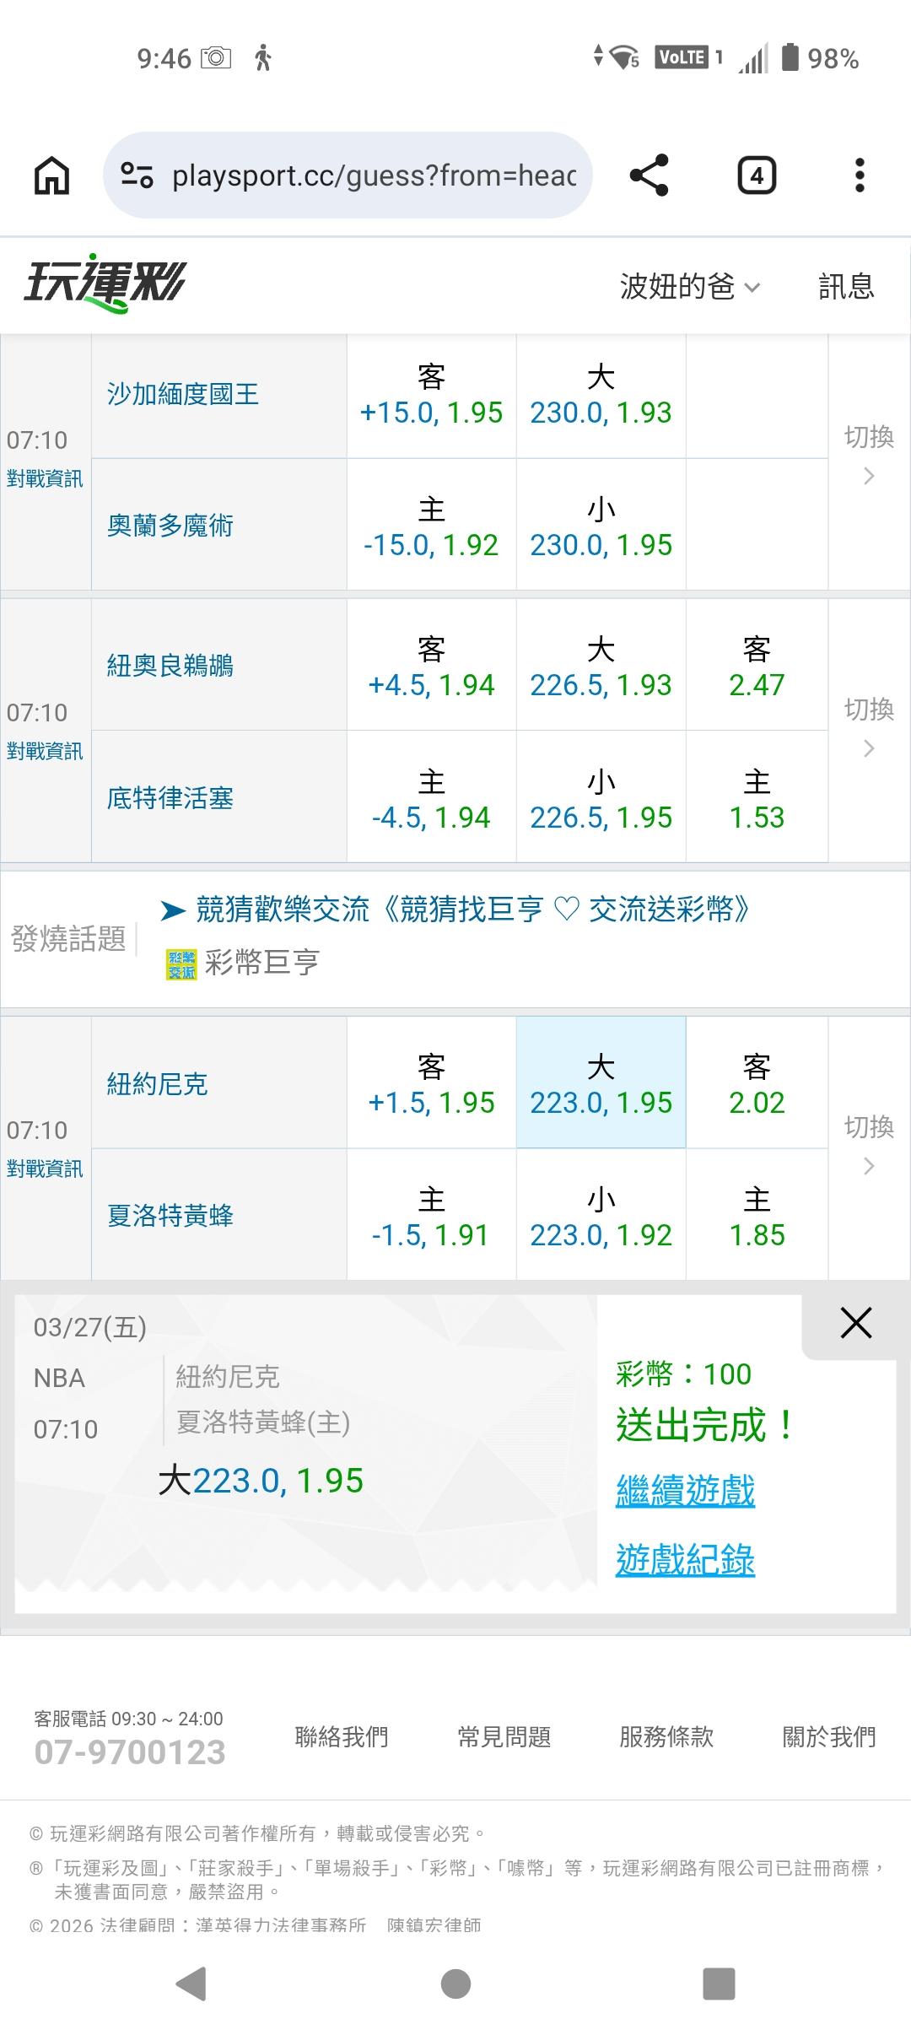Tap the share icon in browser toolbar
The image size is (911, 2035).
point(649,175)
